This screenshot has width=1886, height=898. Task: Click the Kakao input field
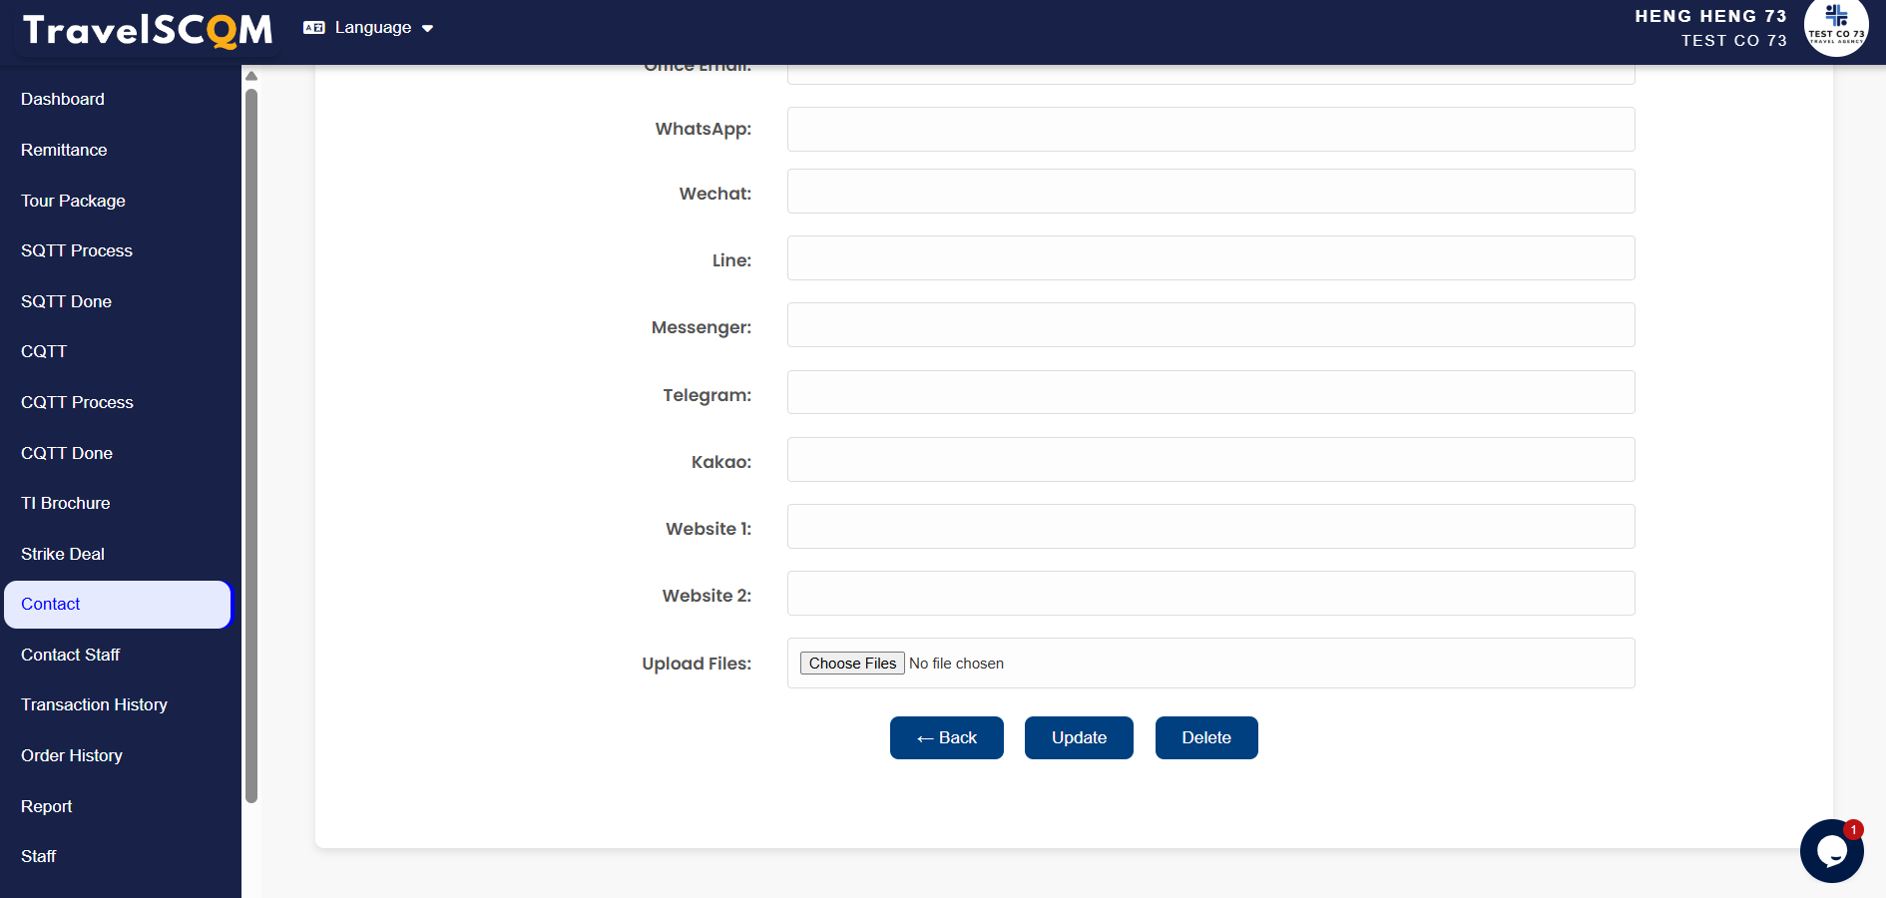(x=1210, y=460)
